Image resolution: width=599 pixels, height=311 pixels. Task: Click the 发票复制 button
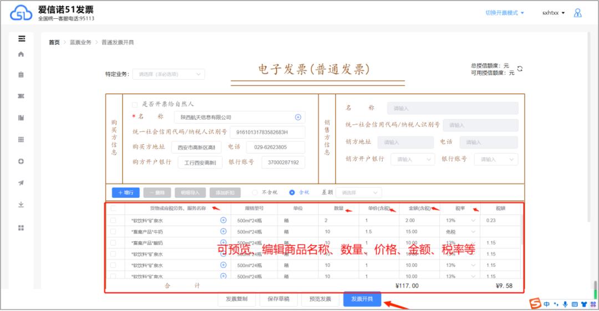236,299
